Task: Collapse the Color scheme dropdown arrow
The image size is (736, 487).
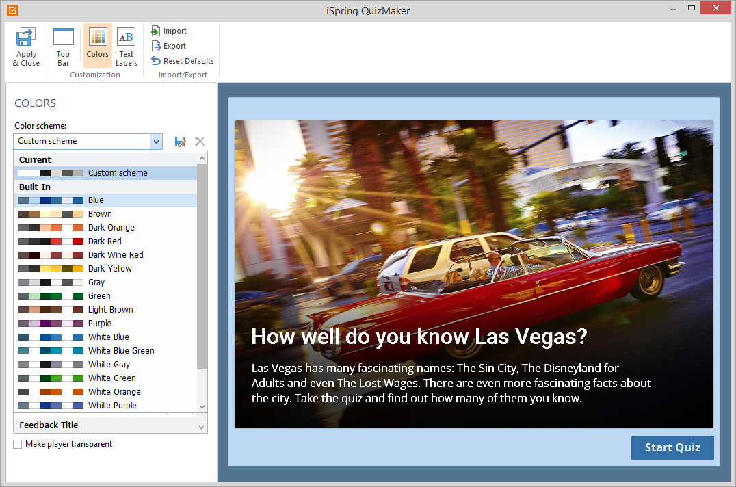Action: click(156, 142)
